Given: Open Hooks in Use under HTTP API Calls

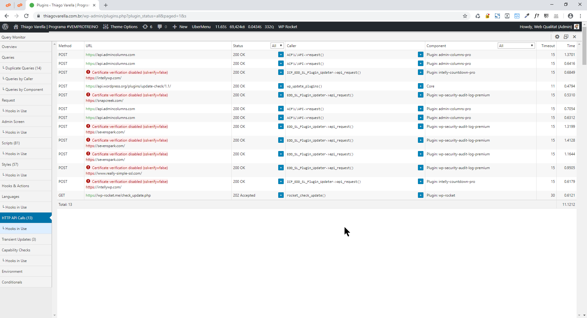Looking at the screenshot, I should point(26,229).
